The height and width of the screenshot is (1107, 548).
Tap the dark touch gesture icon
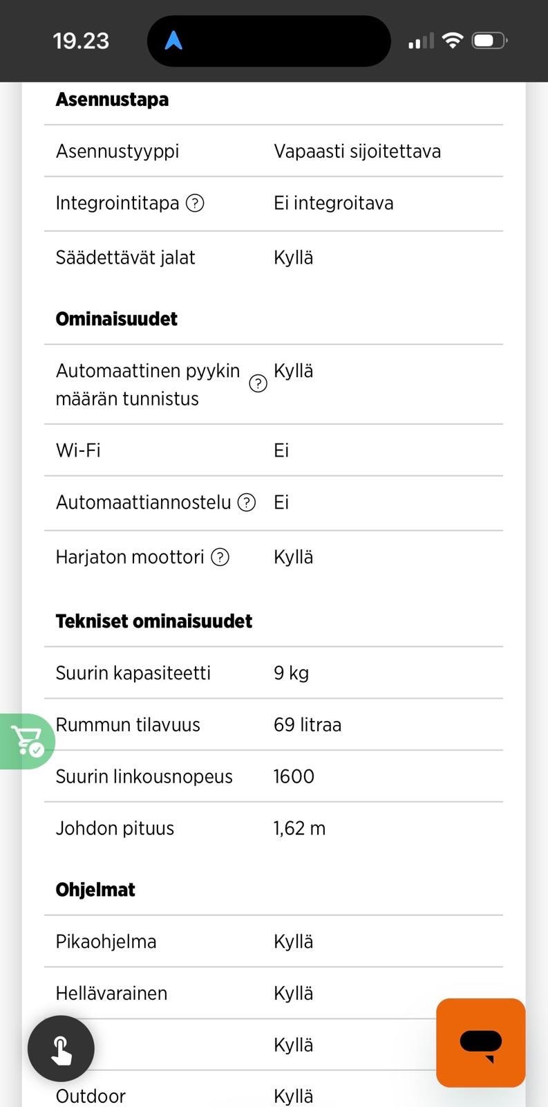coord(61,1047)
